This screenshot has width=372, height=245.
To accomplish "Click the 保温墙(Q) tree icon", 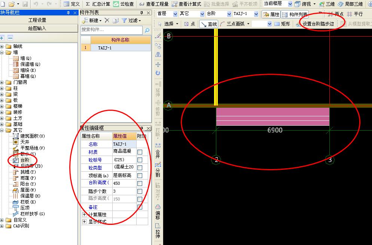I will [16, 64].
